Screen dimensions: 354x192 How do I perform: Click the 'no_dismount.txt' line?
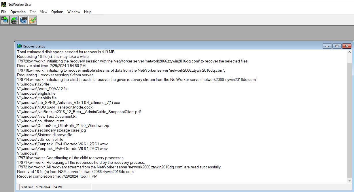point(40,121)
